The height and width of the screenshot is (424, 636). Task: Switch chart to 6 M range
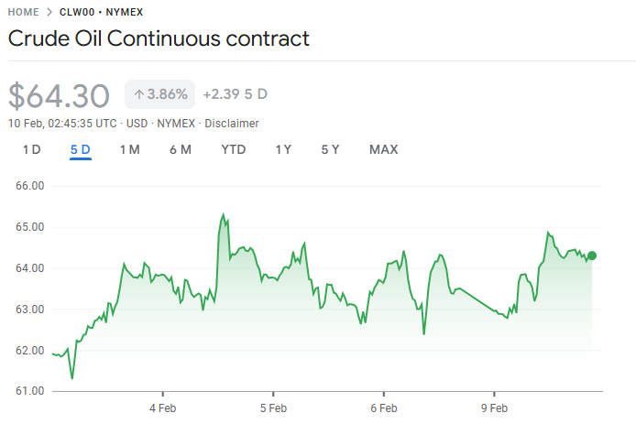(180, 149)
